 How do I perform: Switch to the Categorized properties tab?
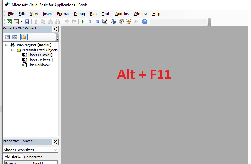coord(33,157)
